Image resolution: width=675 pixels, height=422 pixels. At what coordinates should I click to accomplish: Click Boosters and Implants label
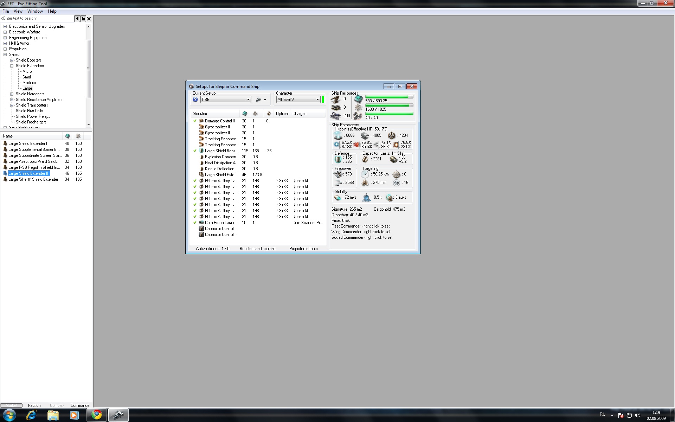coord(258,249)
